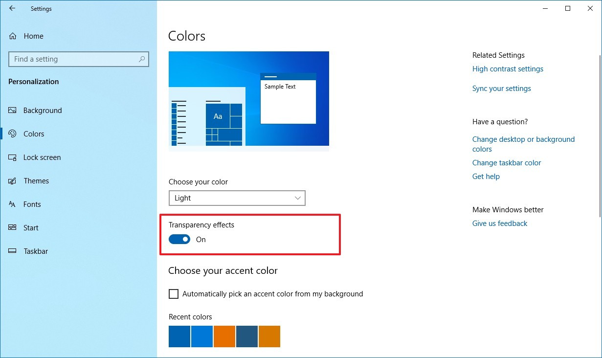Click Give us feedback
The height and width of the screenshot is (358, 602).
tap(499, 223)
